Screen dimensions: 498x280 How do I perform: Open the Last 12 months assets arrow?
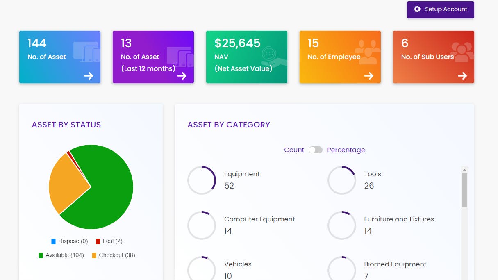(182, 76)
